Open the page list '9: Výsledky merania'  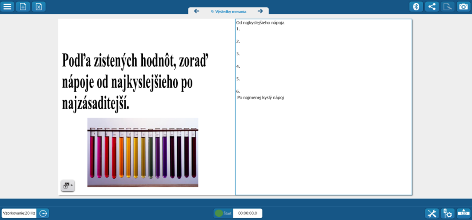tap(228, 11)
